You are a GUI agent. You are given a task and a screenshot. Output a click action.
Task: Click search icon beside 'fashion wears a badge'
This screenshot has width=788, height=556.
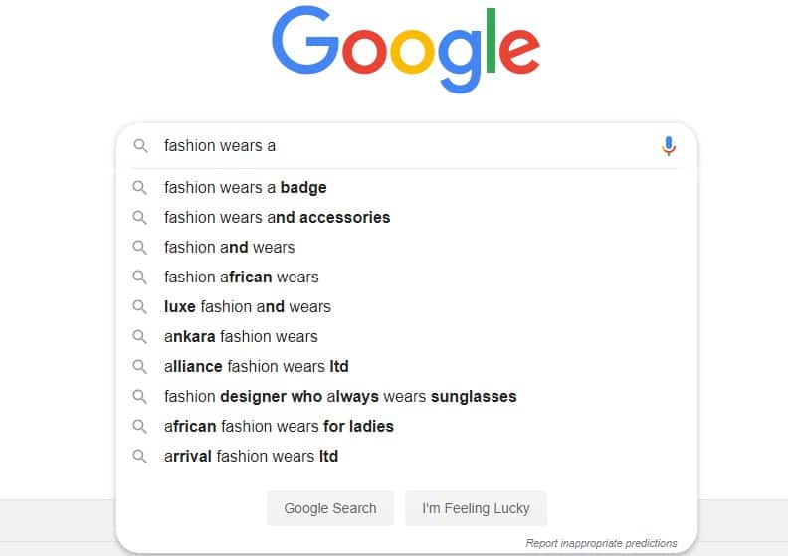(x=140, y=187)
